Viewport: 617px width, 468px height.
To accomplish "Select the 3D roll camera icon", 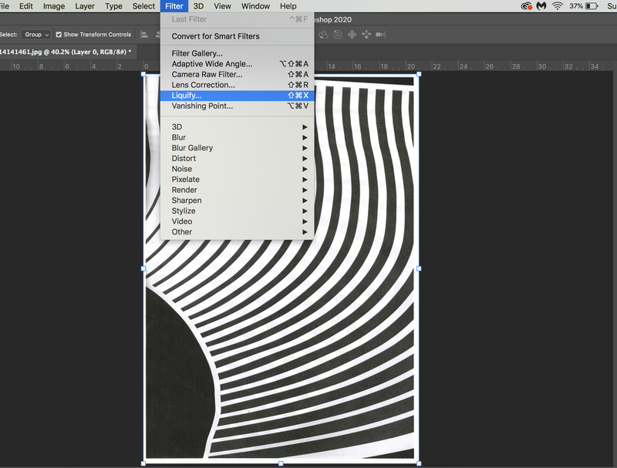I will pos(338,35).
